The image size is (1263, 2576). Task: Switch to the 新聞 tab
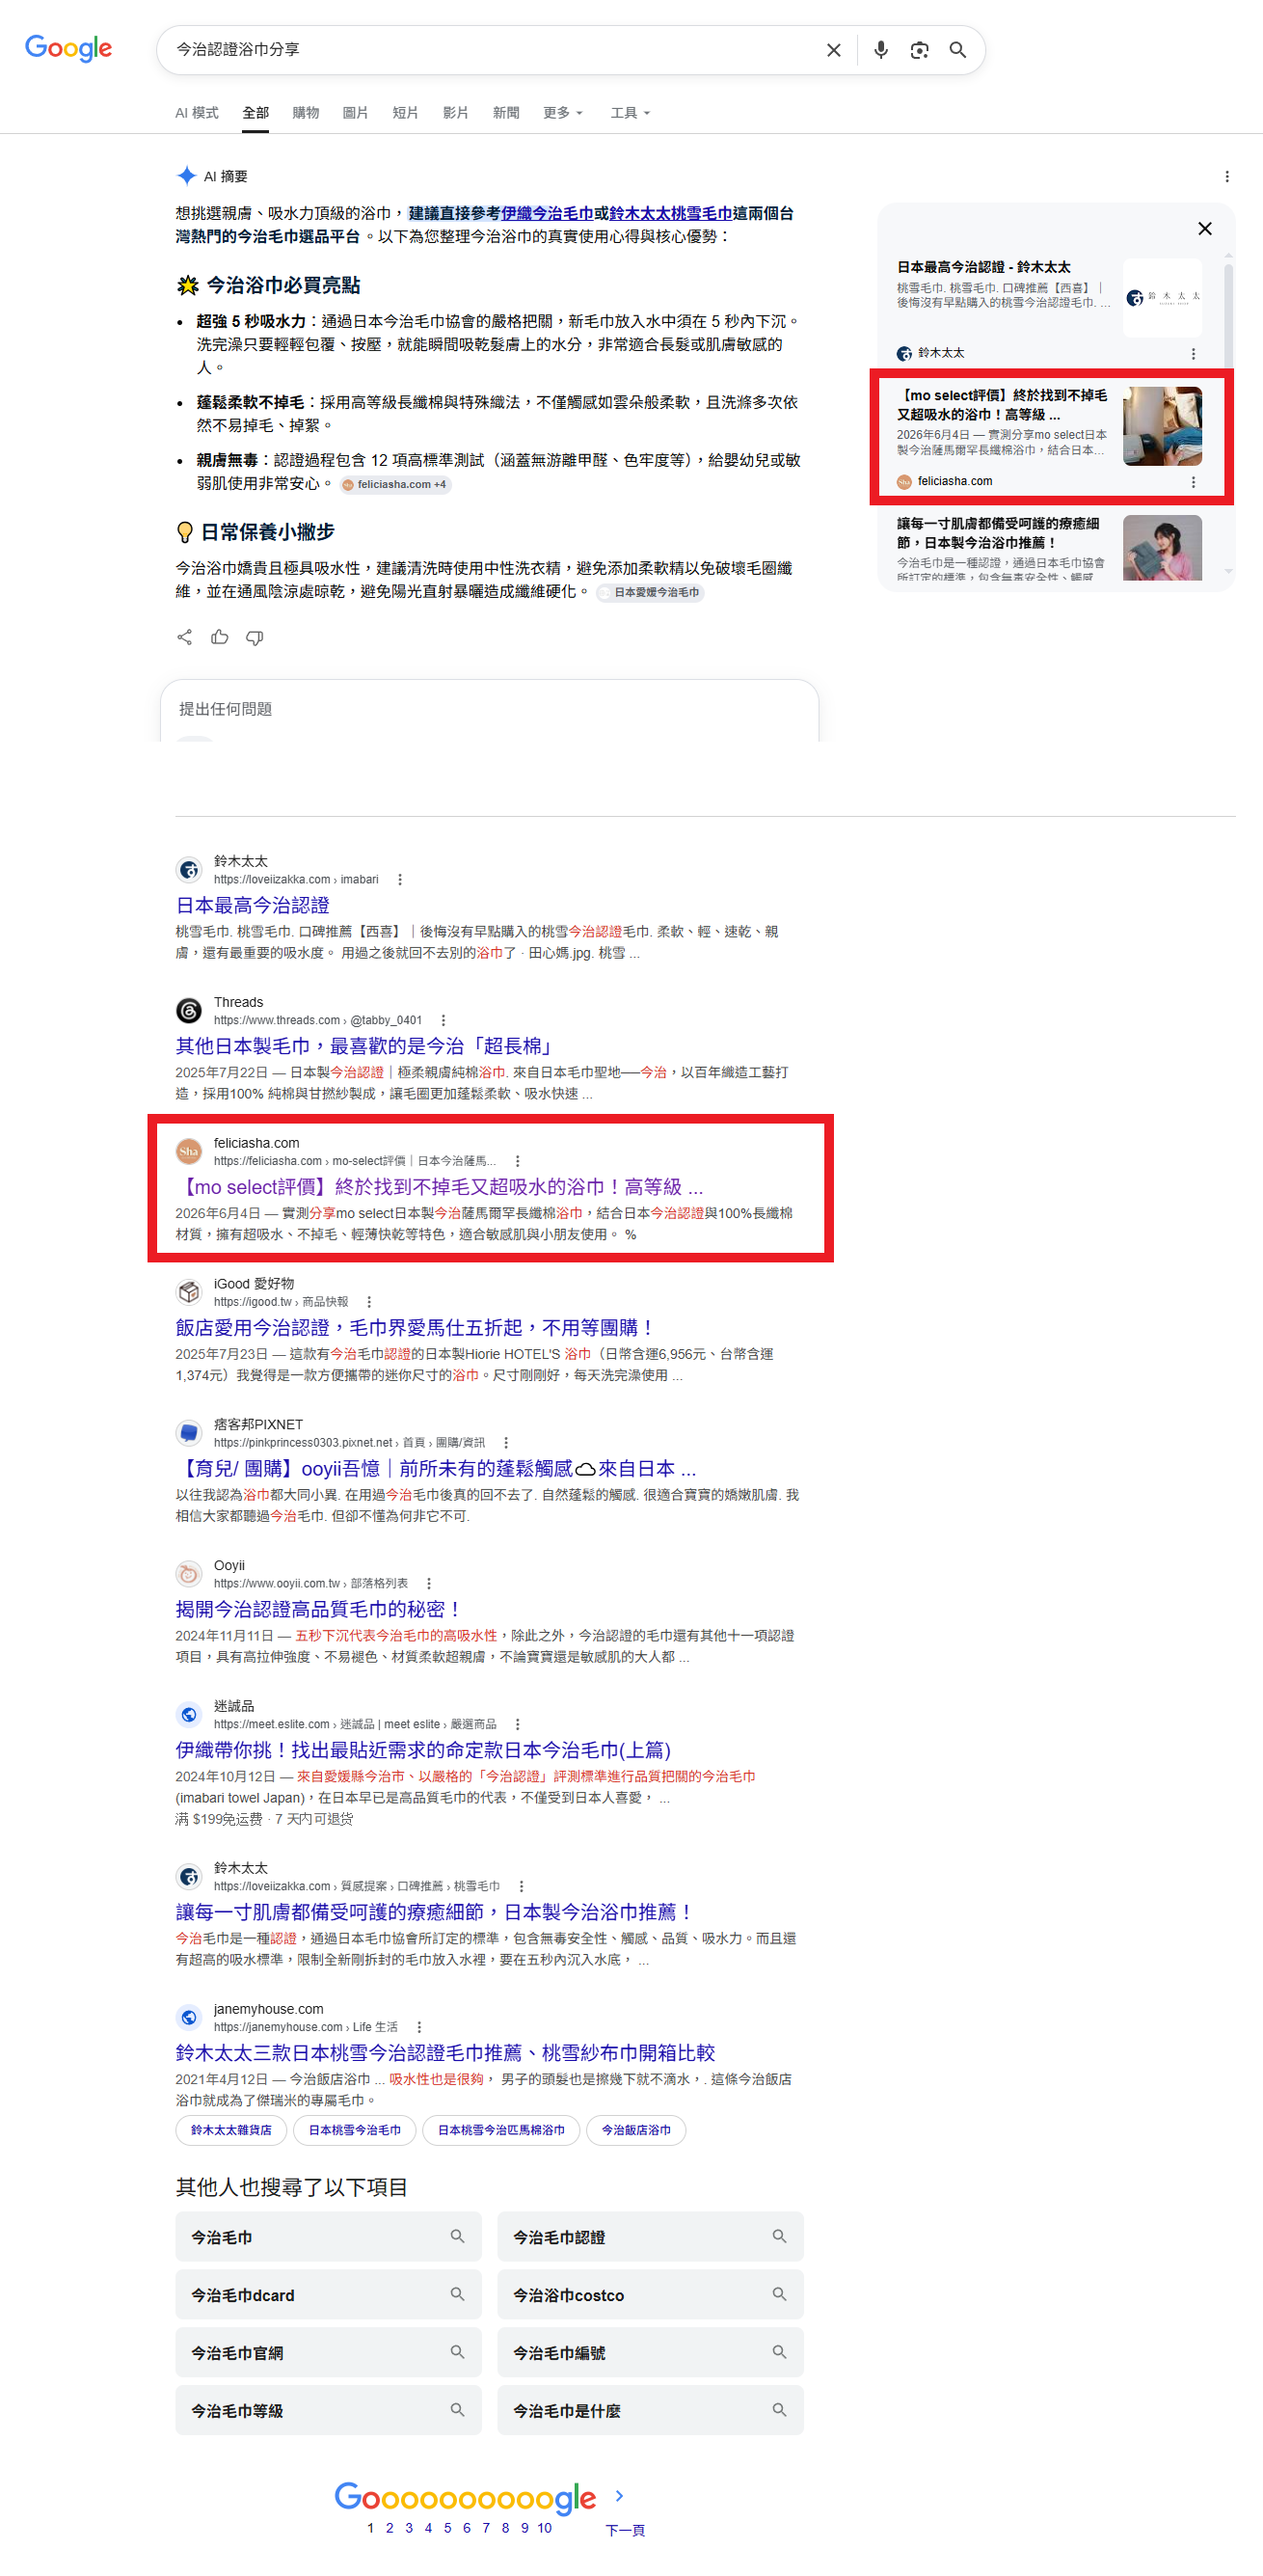(505, 113)
